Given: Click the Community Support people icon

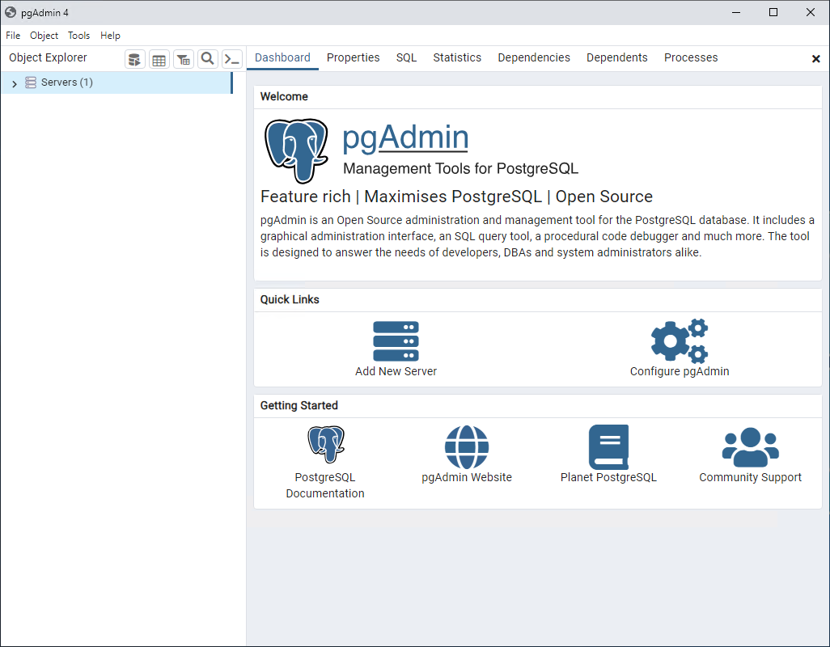Looking at the screenshot, I should [x=751, y=447].
